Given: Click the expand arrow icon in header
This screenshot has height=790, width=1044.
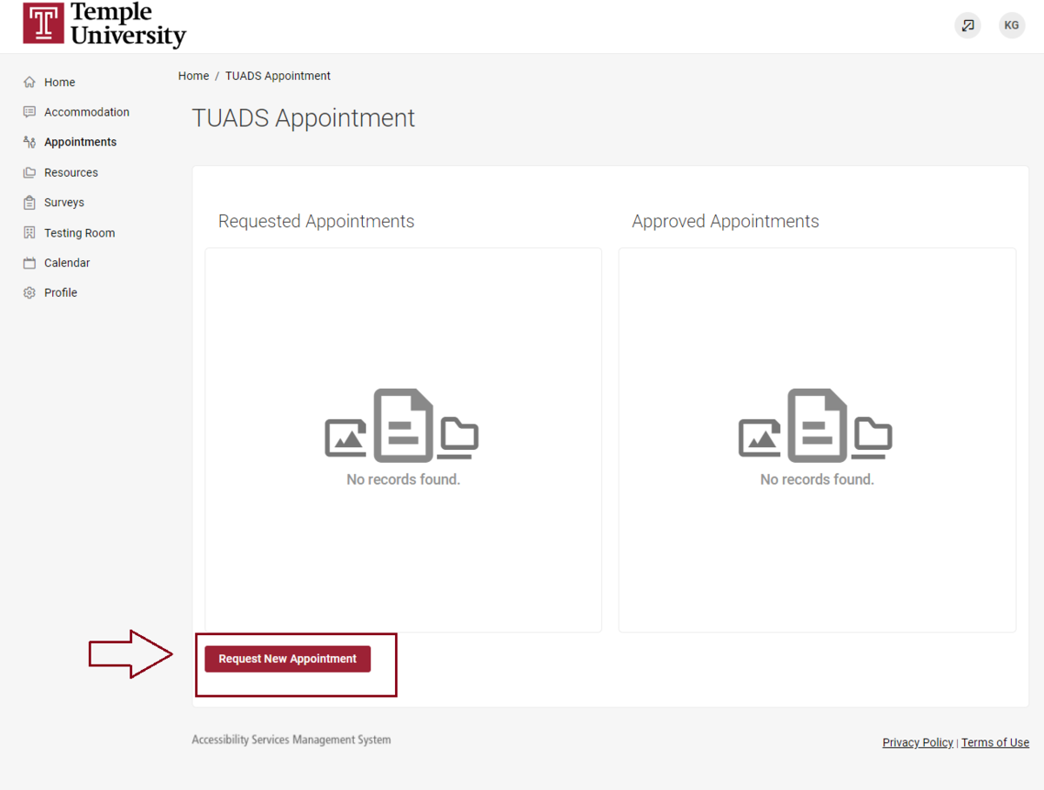Looking at the screenshot, I should click(x=967, y=25).
